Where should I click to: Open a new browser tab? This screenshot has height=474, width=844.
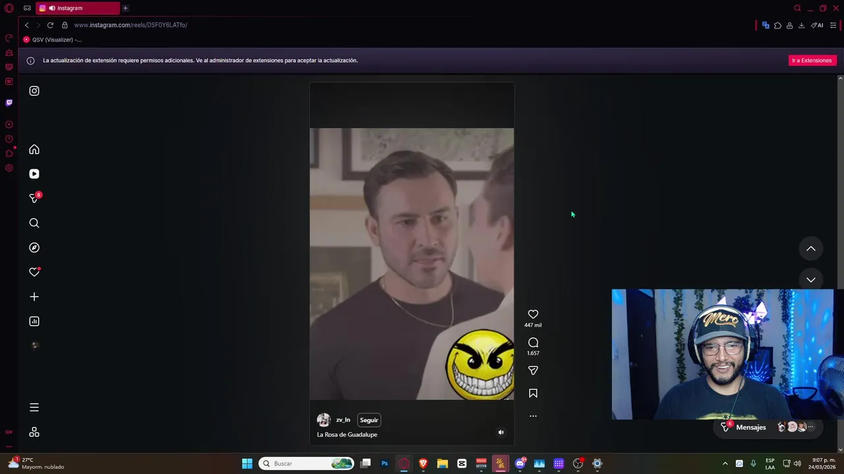click(125, 8)
